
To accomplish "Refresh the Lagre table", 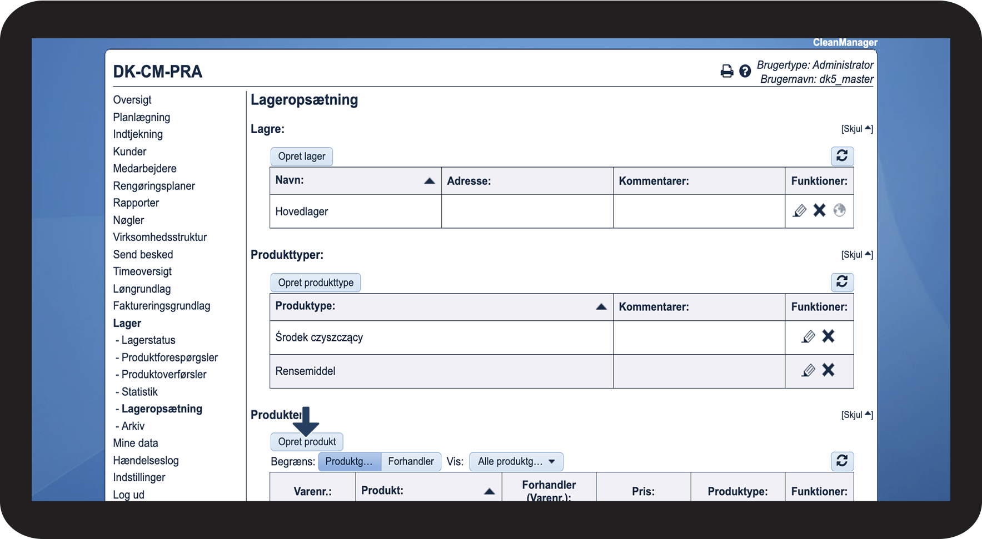I will [x=842, y=156].
